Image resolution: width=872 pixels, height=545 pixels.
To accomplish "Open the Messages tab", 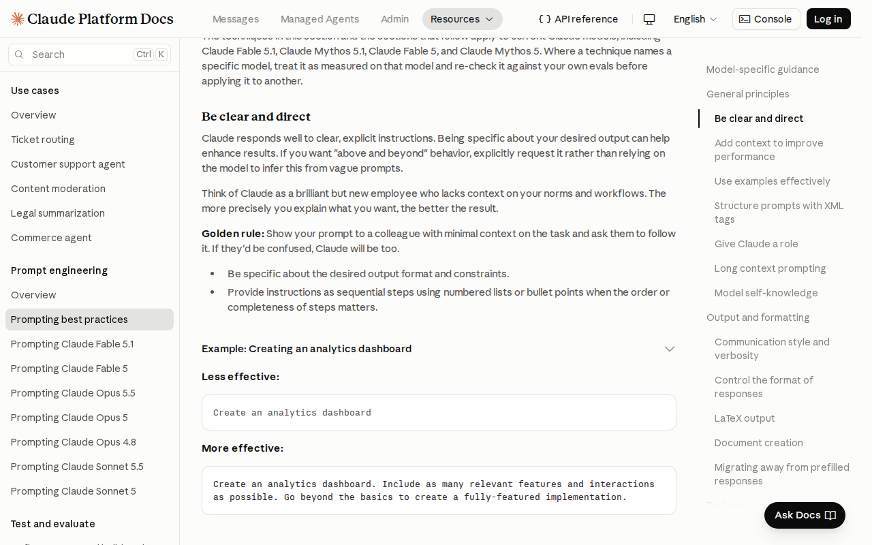I will point(236,19).
